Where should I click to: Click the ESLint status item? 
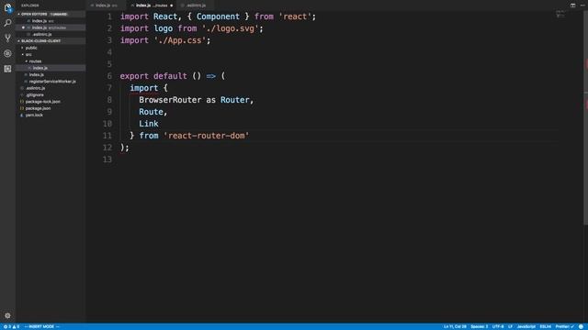point(545,326)
